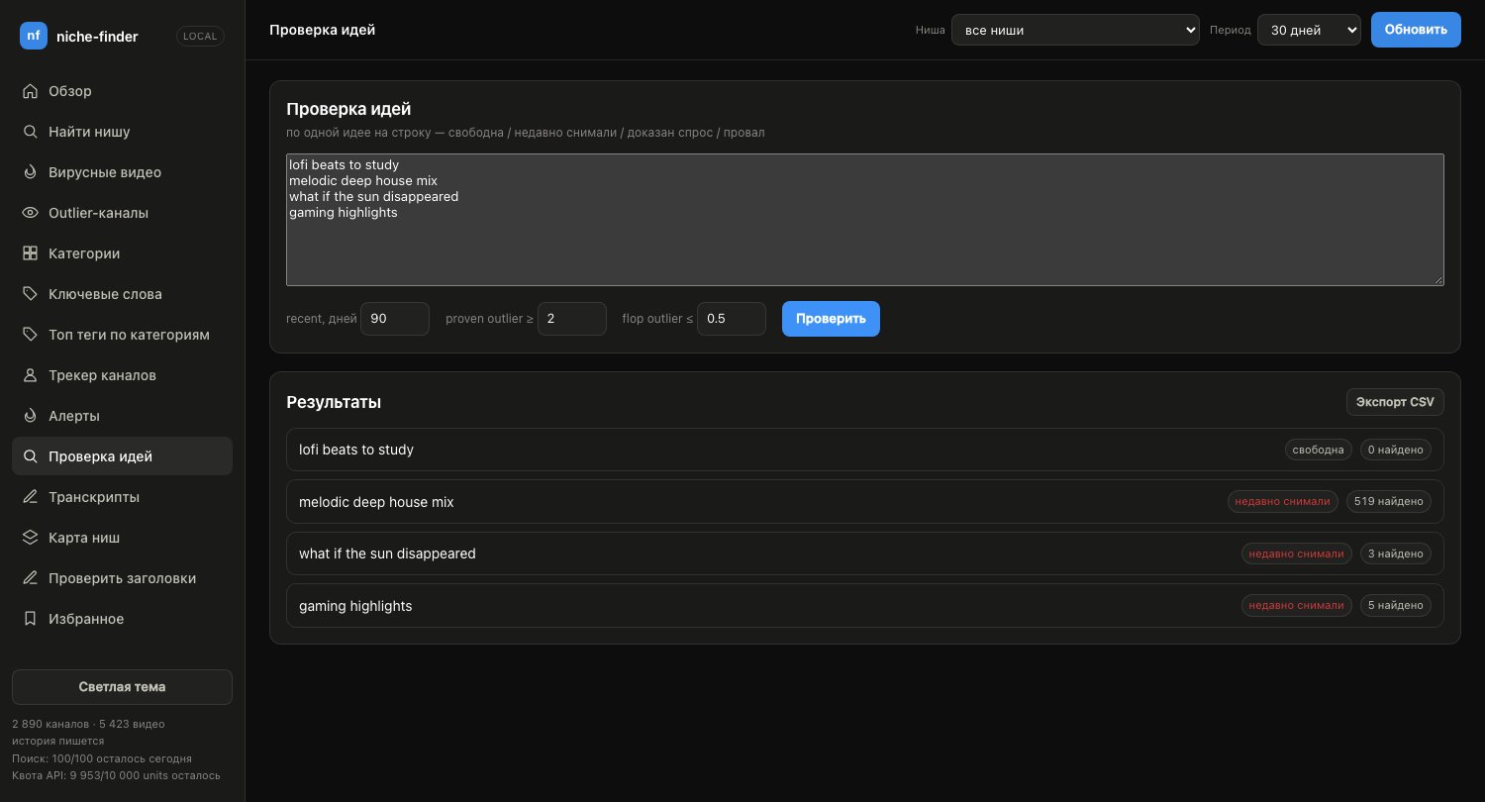Viewport: 1485px width, 802px height.
Task: Click the niche-finder app title
Action: tap(97, 37)
